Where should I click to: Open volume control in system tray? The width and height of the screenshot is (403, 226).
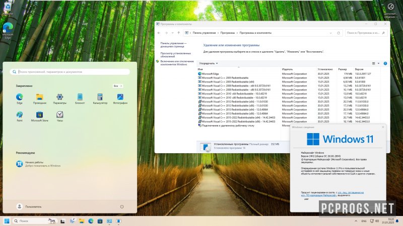click(x=377, y=221)
